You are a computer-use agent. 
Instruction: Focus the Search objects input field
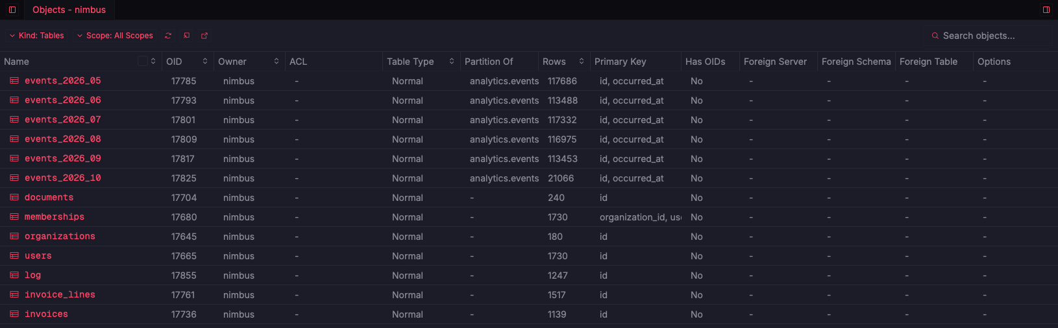[x=988, y=36]
